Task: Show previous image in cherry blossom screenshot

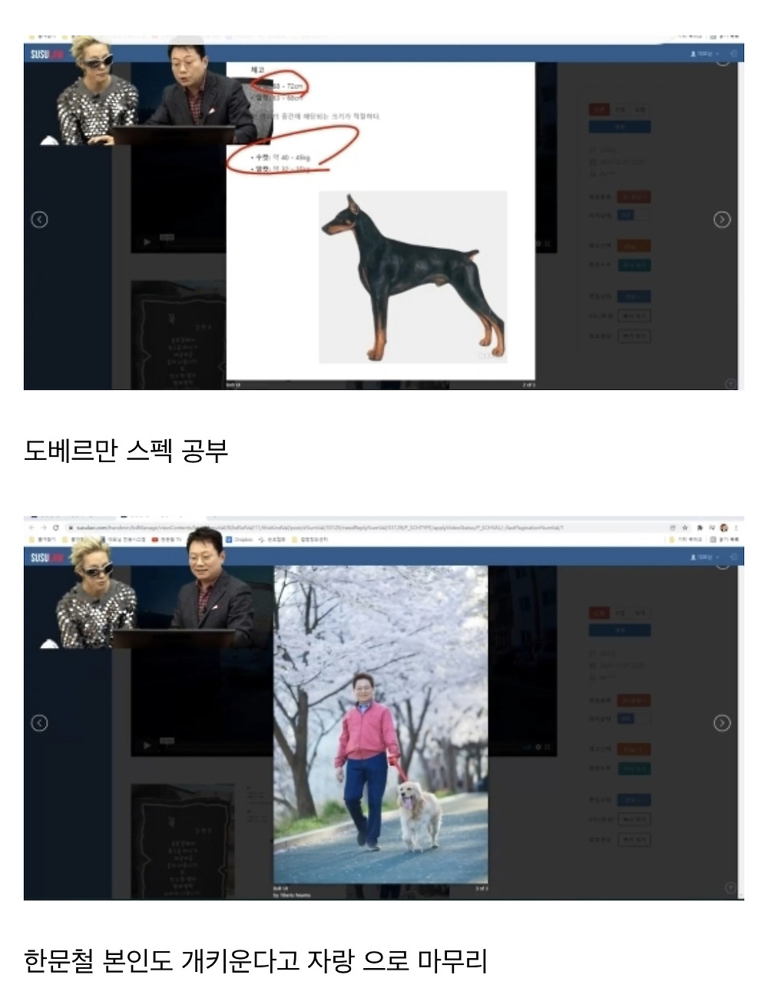Action: point(39,723)
